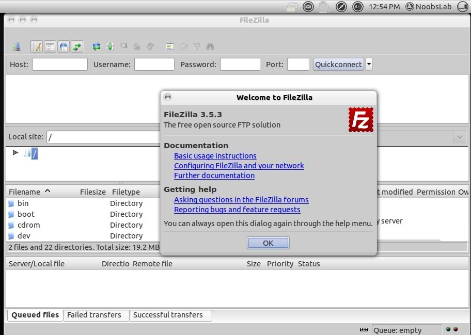Sort local files by Filesize column

tap(93, 192)
